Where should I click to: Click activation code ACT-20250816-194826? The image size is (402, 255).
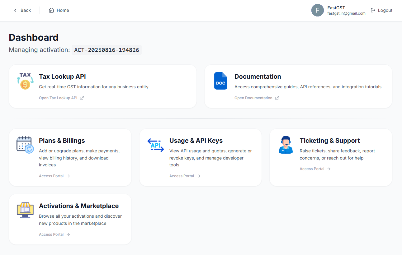[107, 50]
